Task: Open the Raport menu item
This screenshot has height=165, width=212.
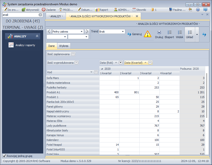Action: coord(102,10)
